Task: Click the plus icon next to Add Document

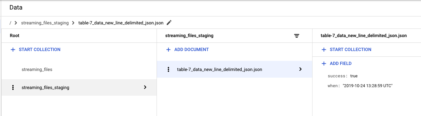Action: (x=168, y=49)
